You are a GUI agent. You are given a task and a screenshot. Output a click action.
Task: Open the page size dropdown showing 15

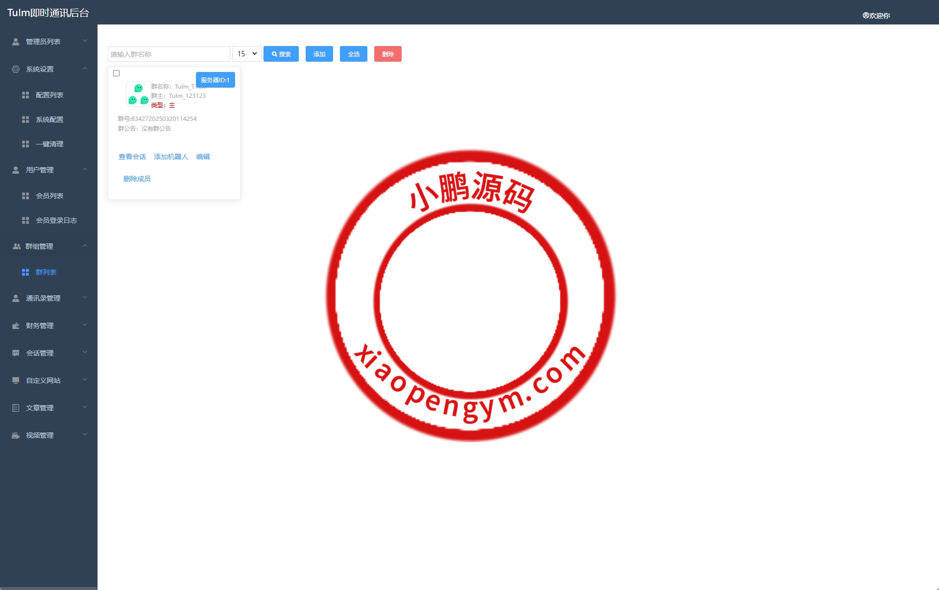(x=246, y=54)
